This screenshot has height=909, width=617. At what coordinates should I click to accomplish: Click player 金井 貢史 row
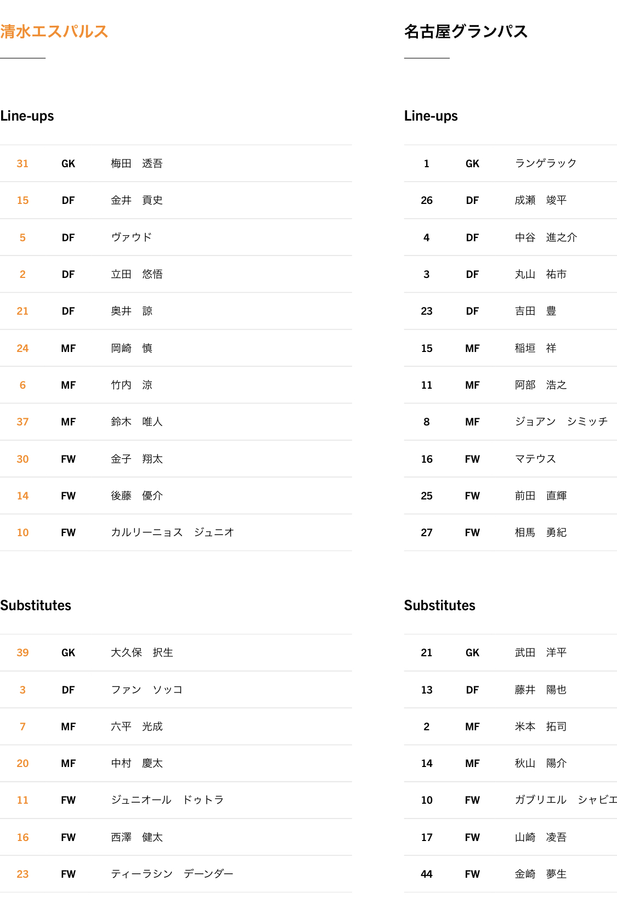[137, 200]
